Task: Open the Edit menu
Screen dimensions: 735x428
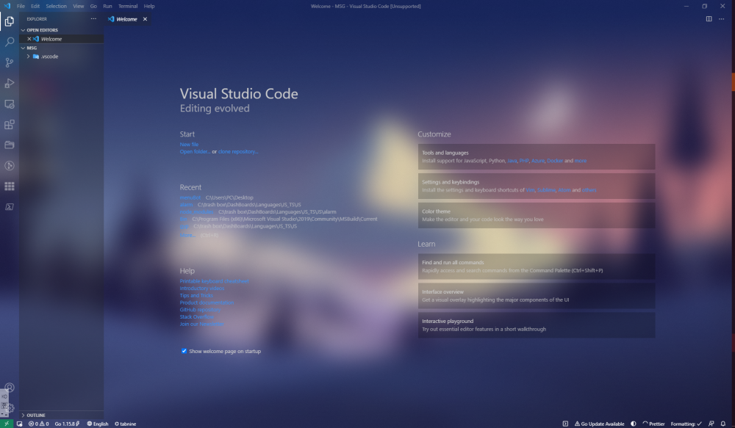Action: coord(35,6)
